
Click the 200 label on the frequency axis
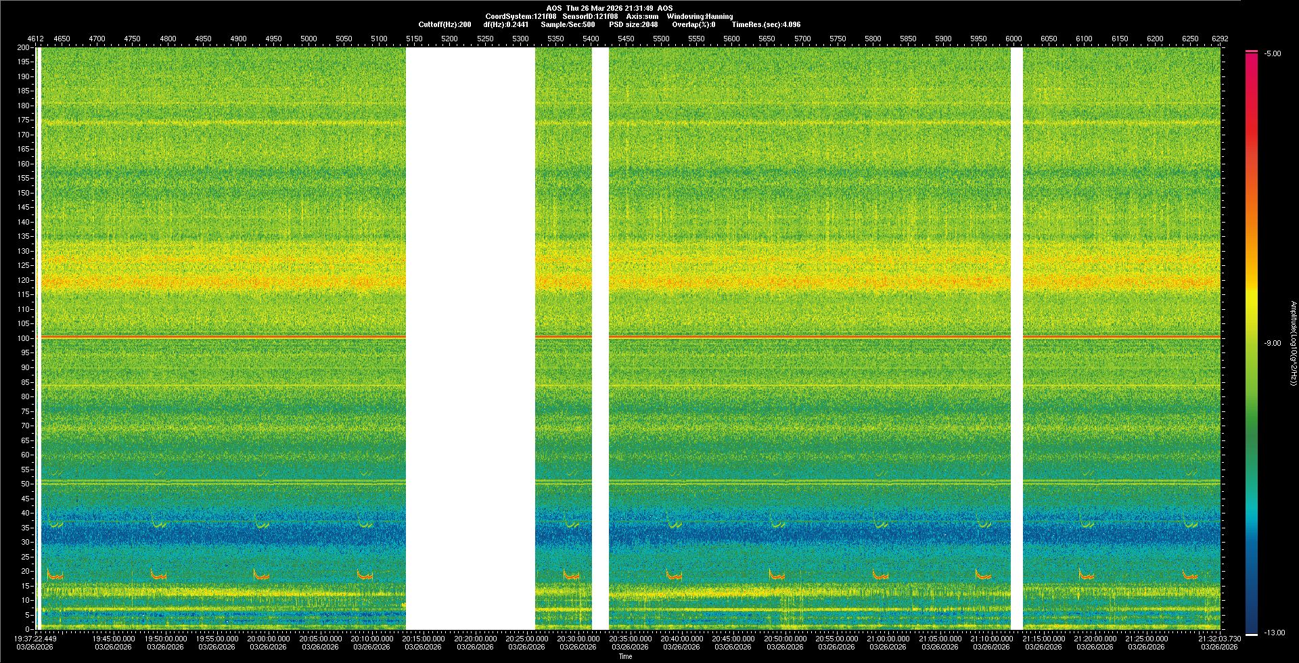point(24,47)
